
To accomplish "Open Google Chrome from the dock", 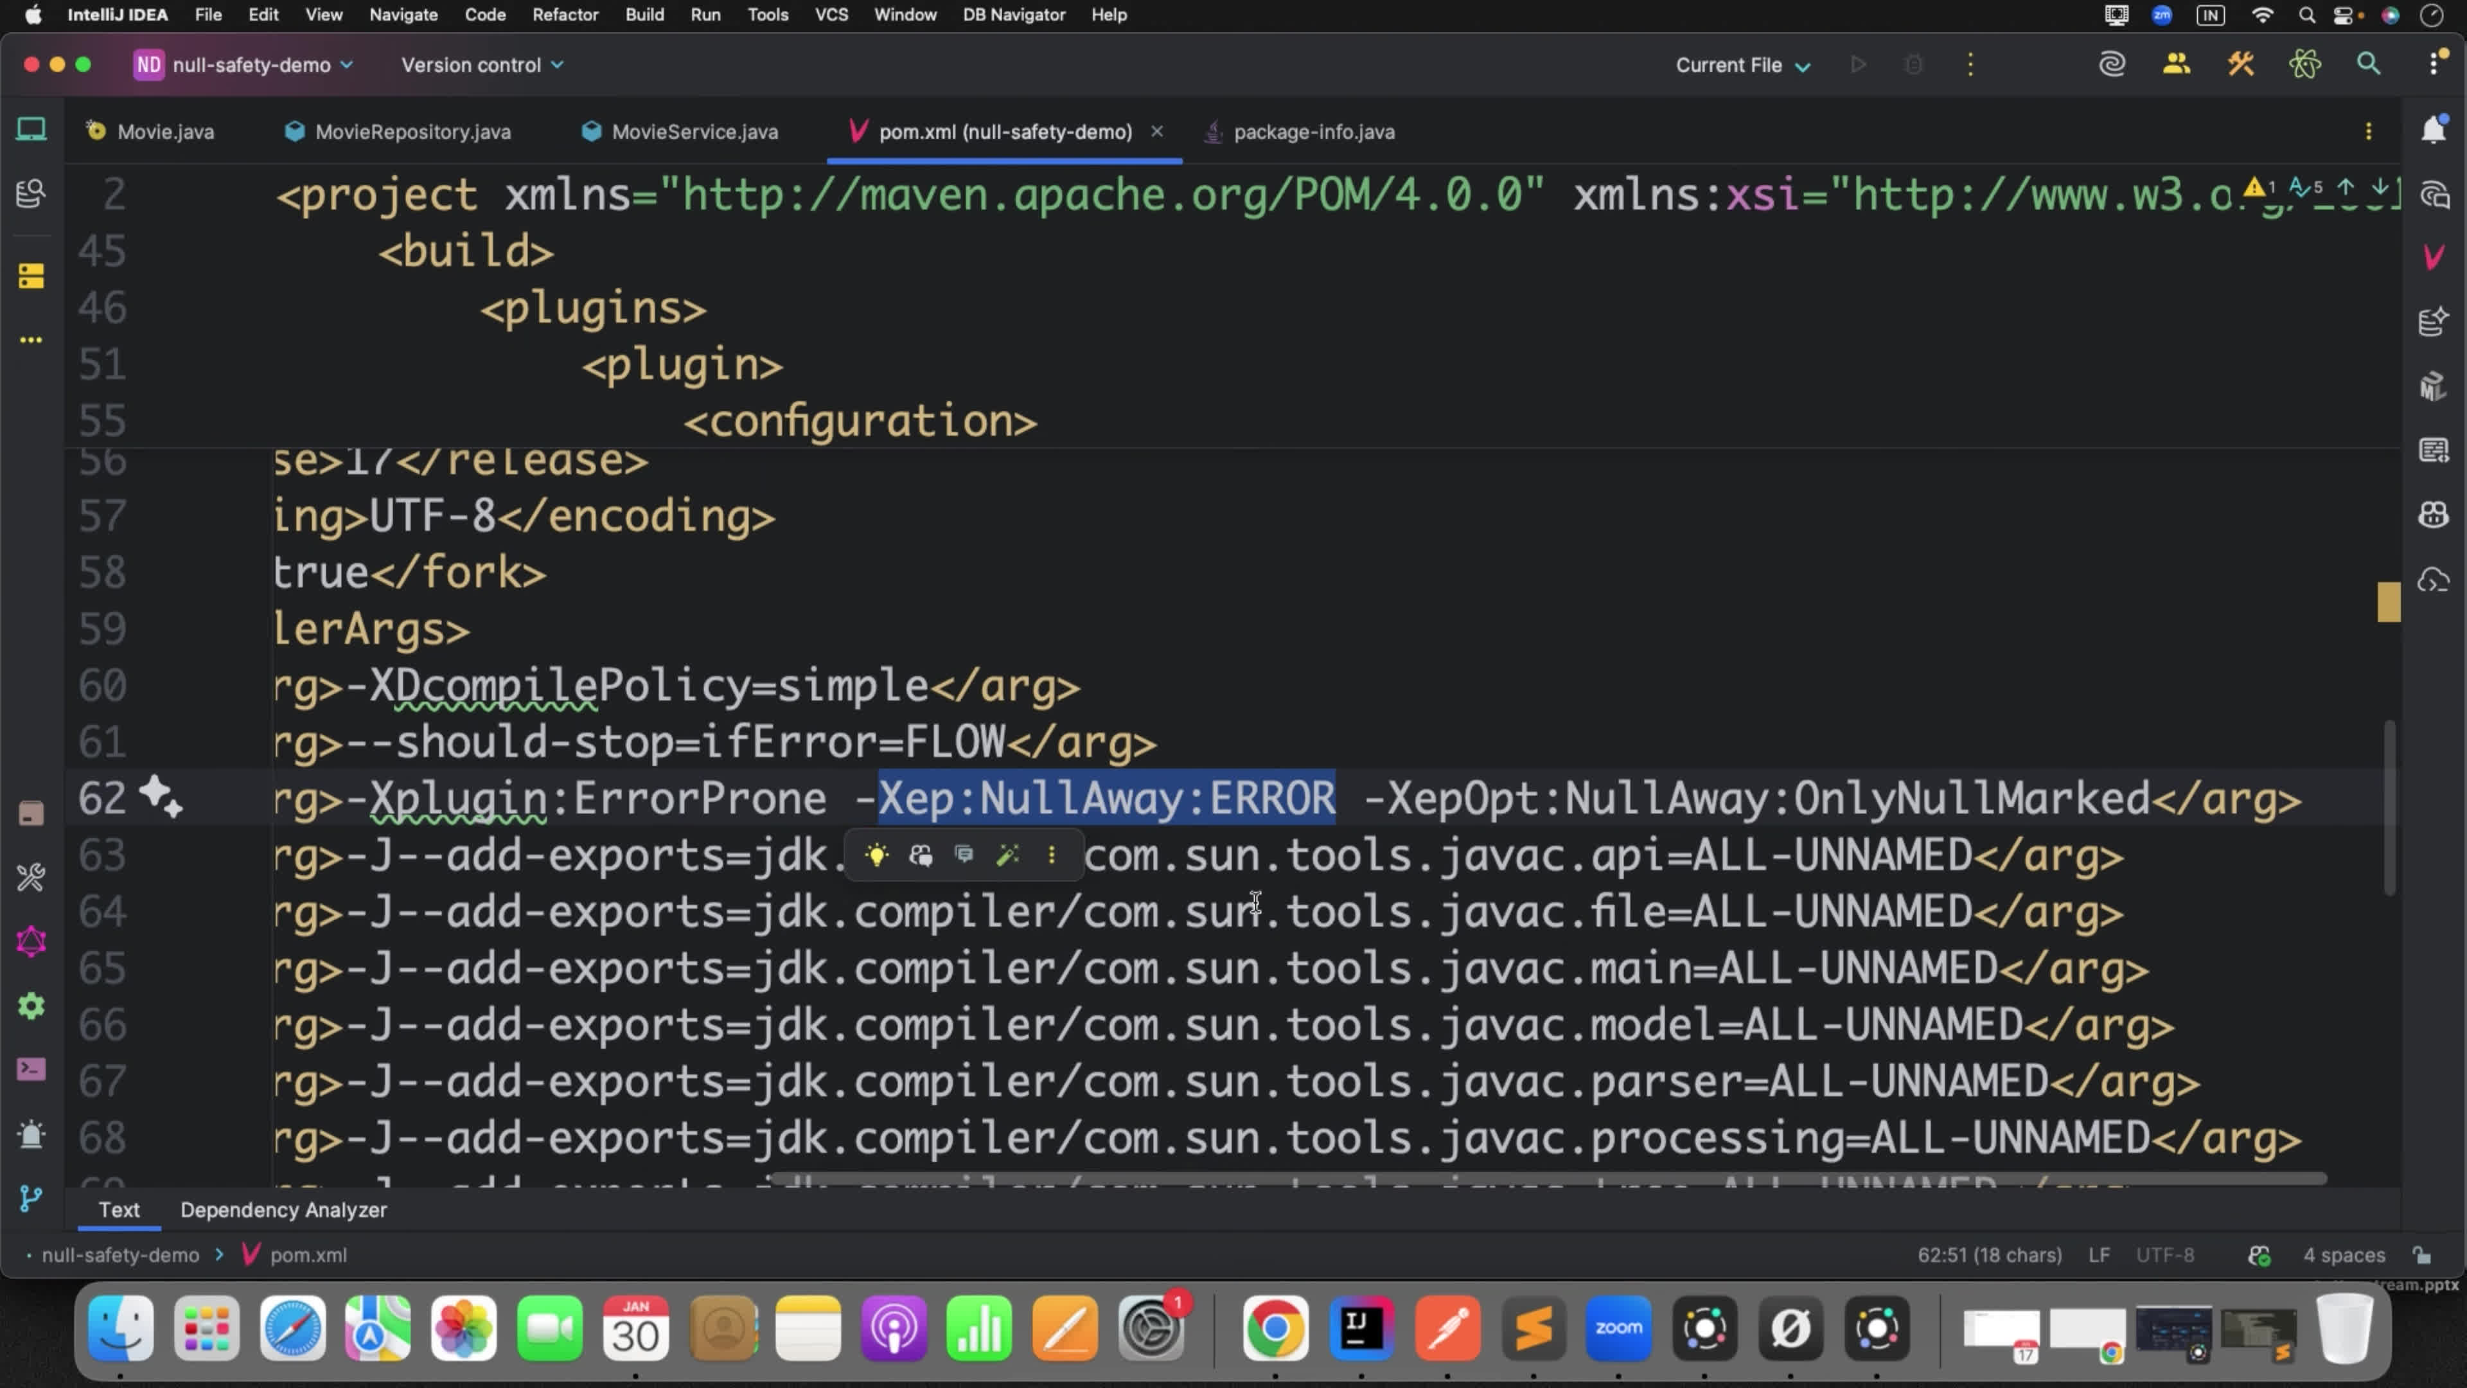I will point(1276,1329).
